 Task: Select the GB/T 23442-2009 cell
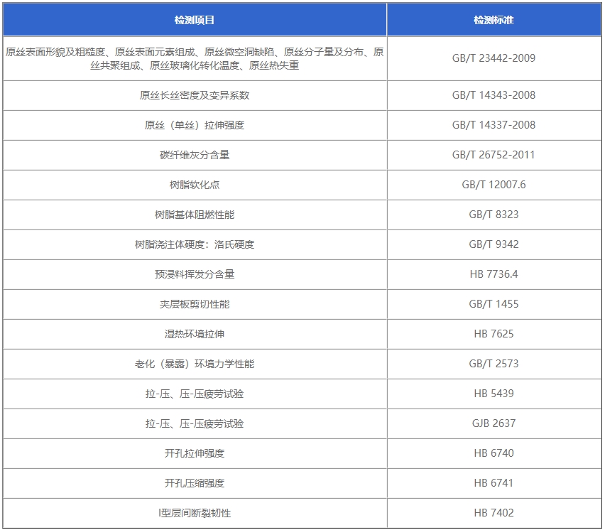[494, 58]
